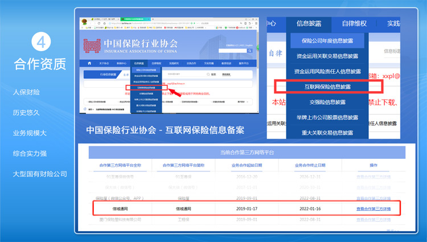Screen dimensions: 427x242
Task: Open 新闻中心 in the small site nav bar
Action: [121, 63]
